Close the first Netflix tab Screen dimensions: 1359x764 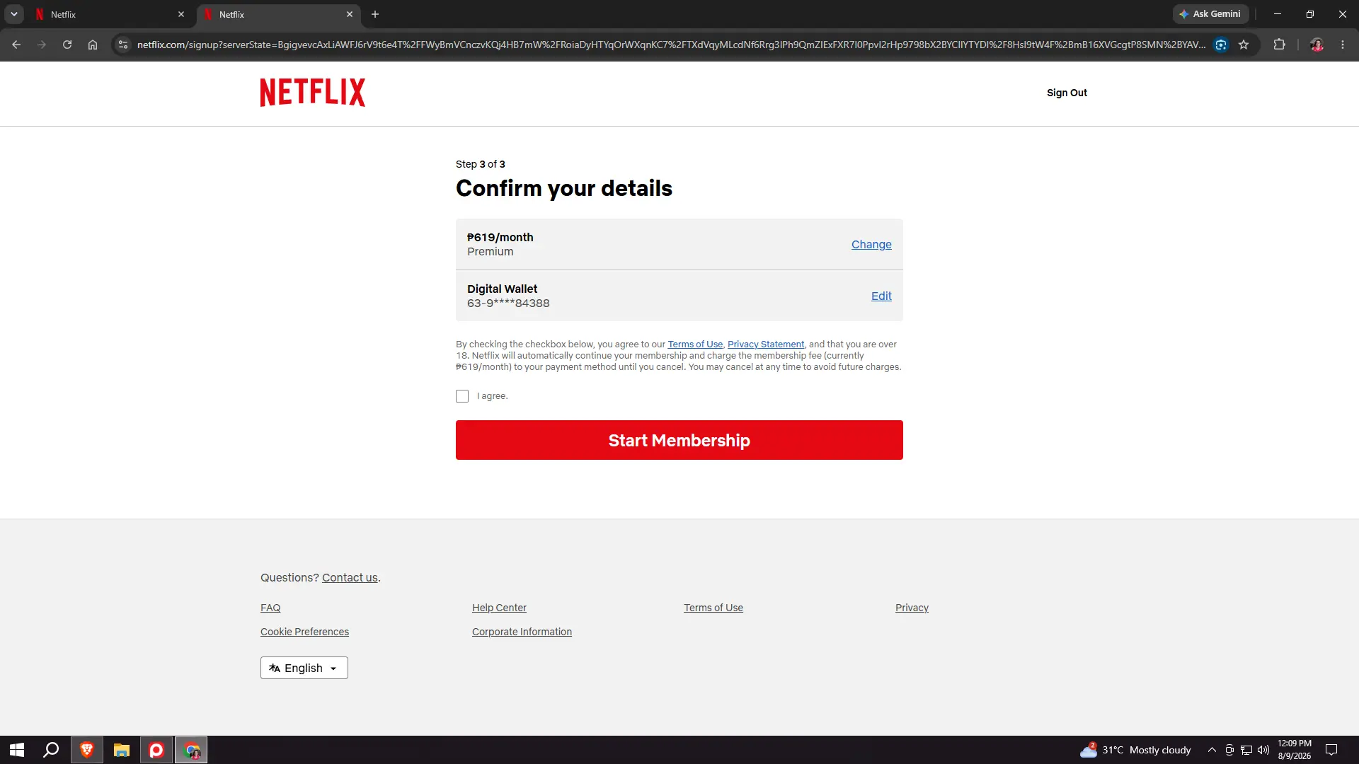point(181,14)
